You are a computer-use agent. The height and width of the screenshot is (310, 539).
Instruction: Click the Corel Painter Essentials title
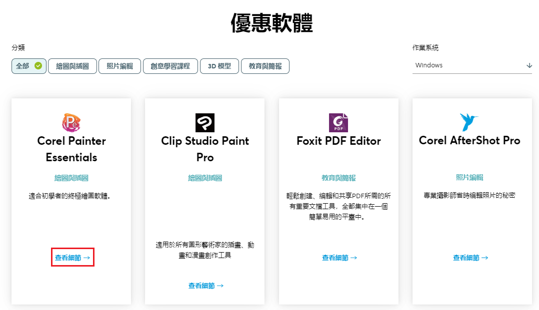71,149
